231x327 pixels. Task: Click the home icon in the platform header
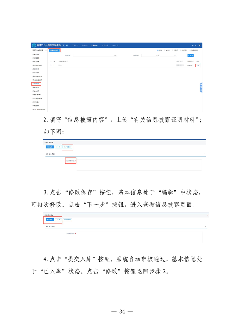tap(64, 45)
